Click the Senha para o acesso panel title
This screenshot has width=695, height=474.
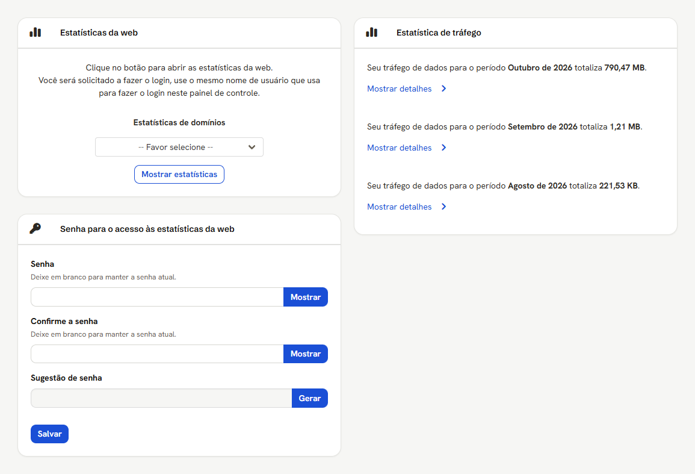point(147,229)
